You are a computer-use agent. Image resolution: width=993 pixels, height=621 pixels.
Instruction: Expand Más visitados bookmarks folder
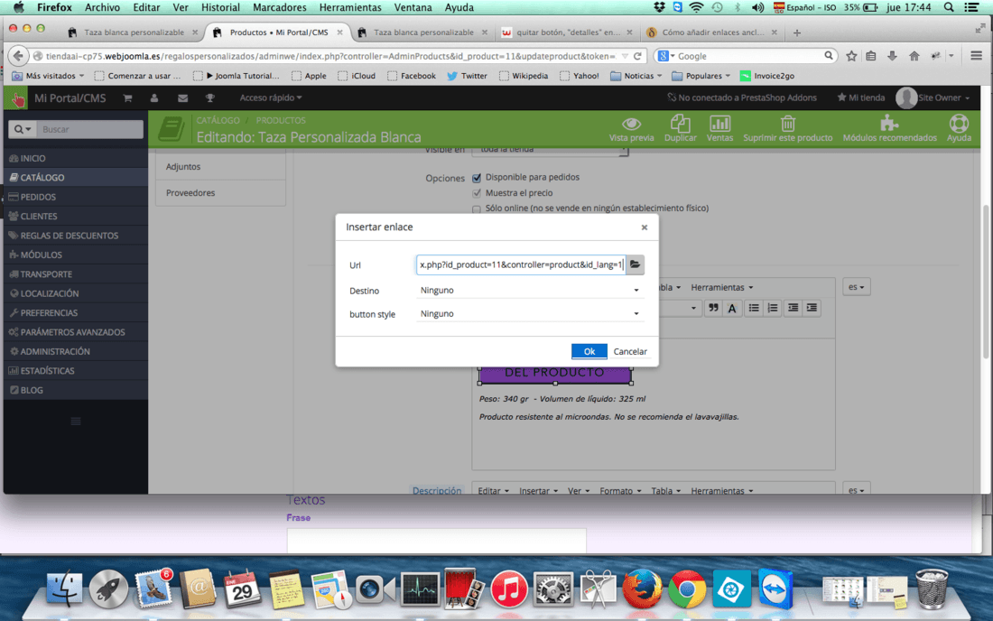tap(49, 75)
